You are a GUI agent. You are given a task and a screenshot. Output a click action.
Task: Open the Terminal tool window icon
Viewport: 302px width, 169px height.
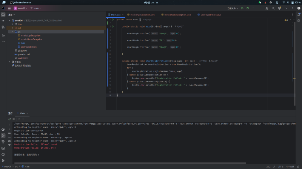point(3,148)
